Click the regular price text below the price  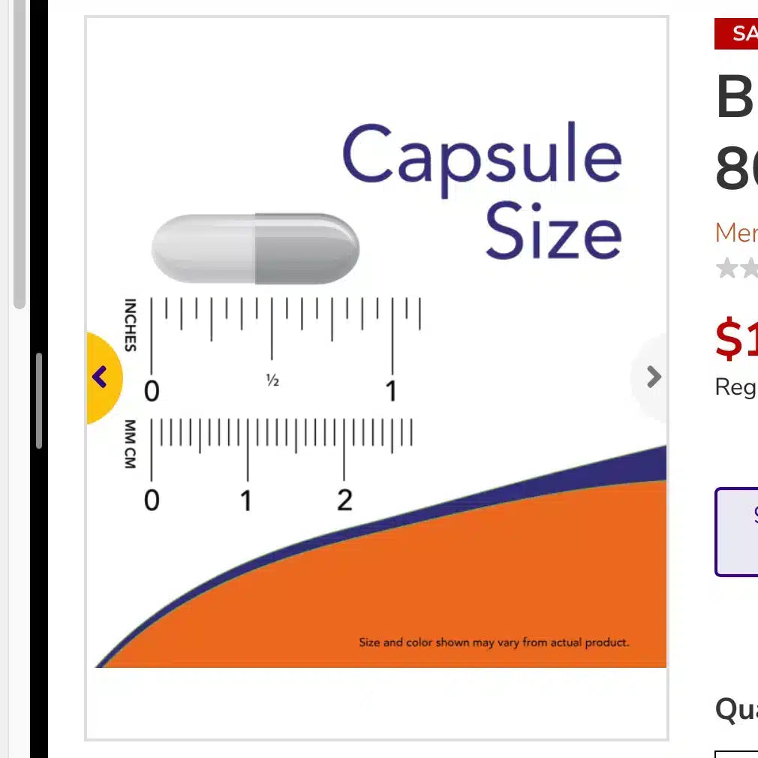(x=735, y=387)
